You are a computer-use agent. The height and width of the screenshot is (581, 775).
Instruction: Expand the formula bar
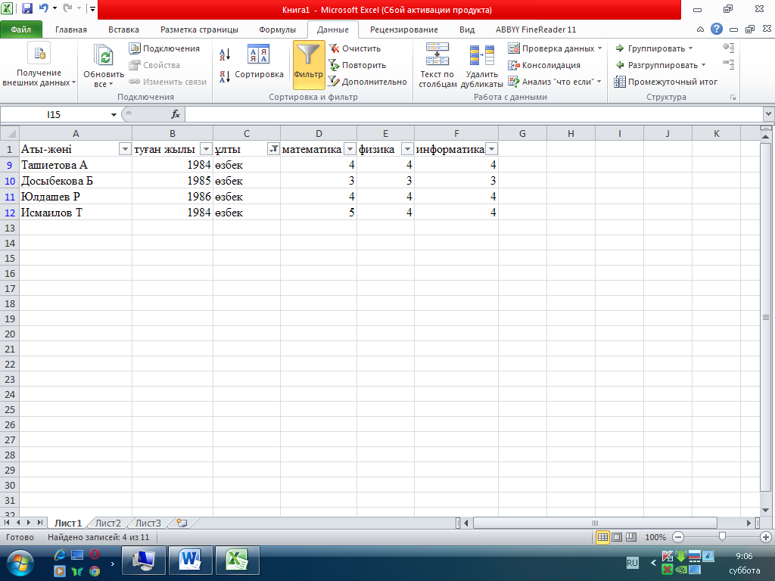769,114
